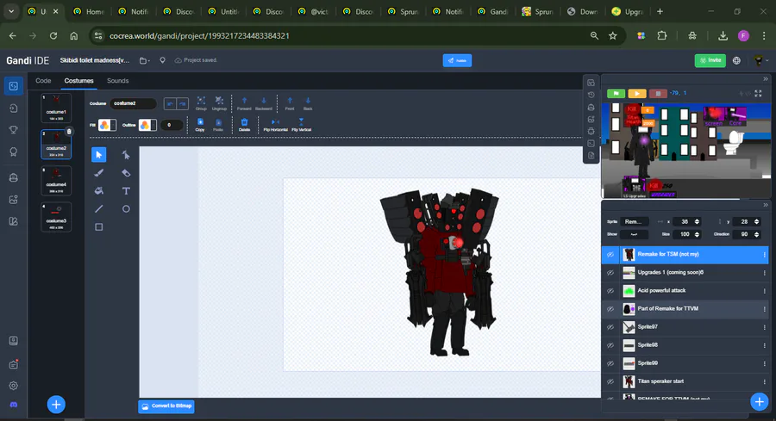Open settings gear in left sidebar
This screenshot has height=421, width=776.
[13, 386]
